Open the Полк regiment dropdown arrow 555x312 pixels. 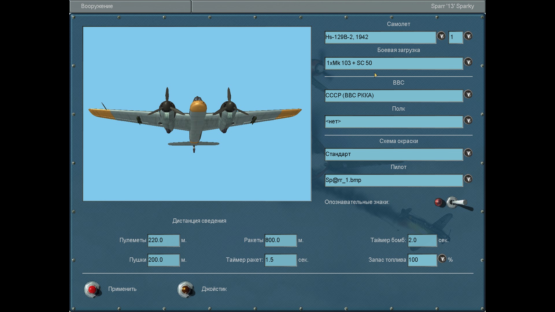468,120
